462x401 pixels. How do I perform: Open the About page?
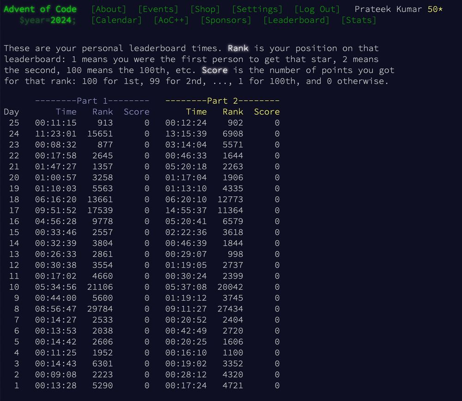[x=109, y=9]
